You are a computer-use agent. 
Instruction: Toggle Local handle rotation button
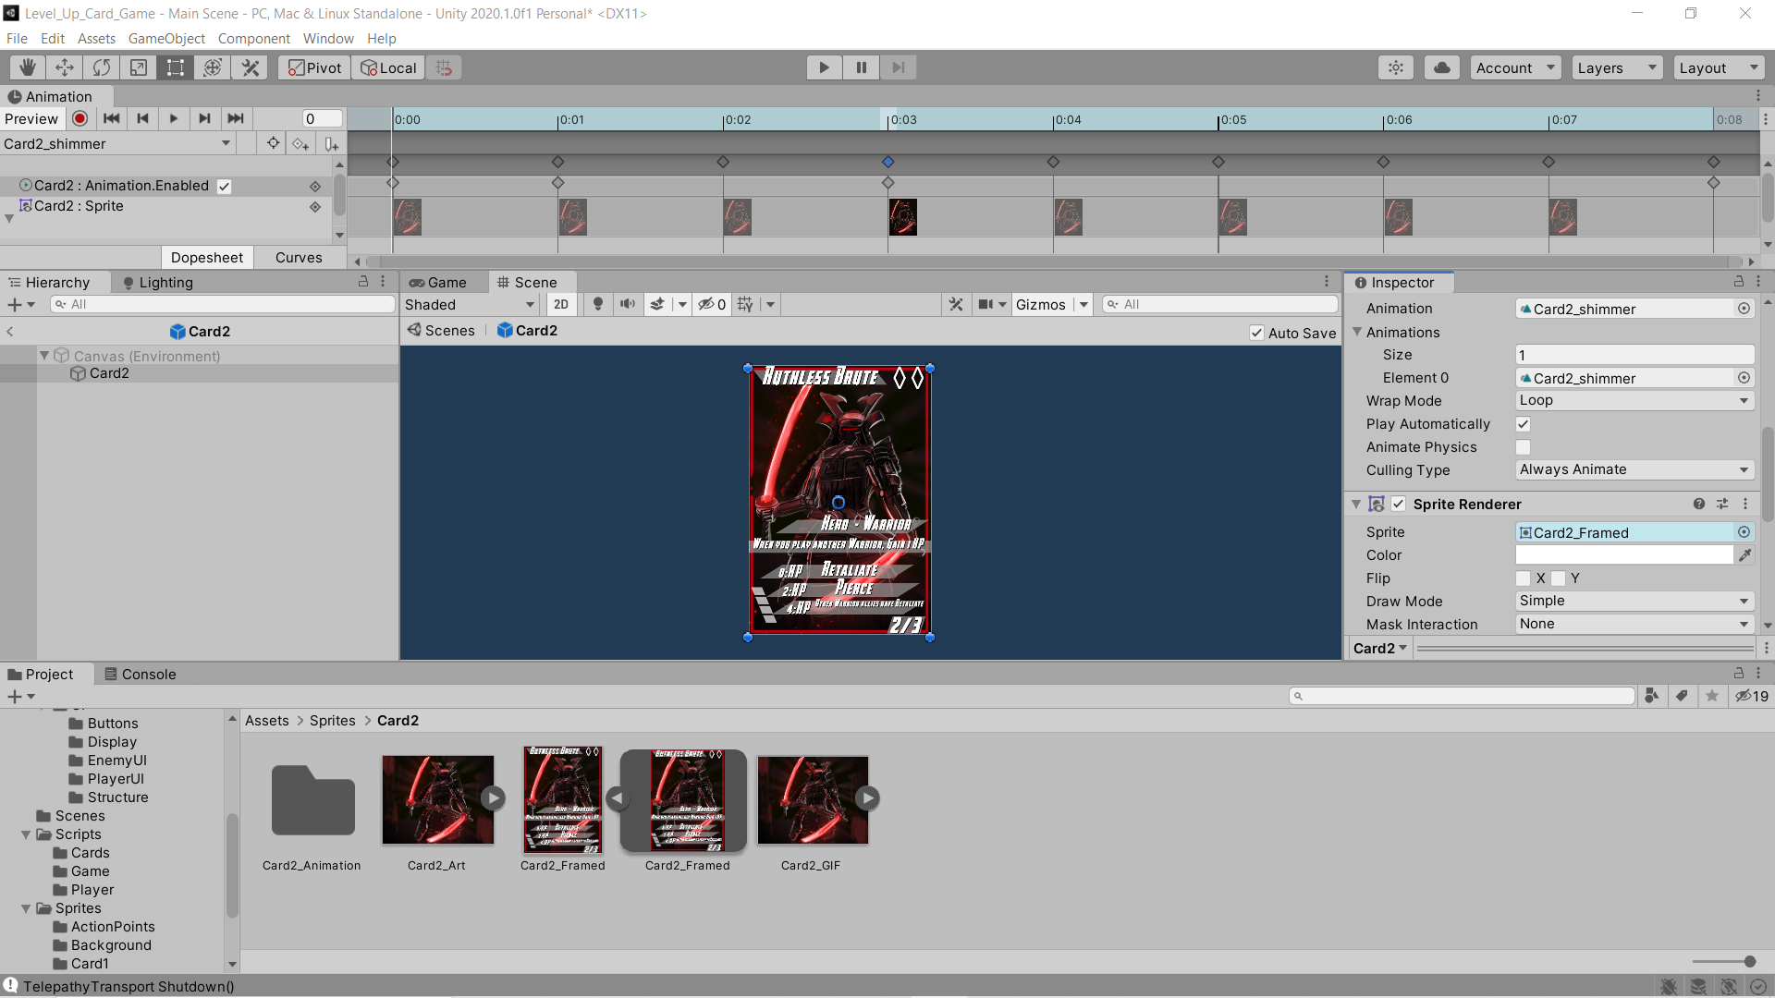[388, 67]
